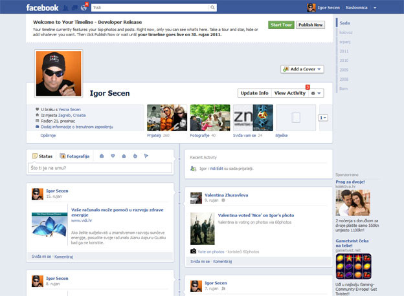Screen dimensions: 404x296
Task: Select the Fotografija tab in composer
Action: coord(74,156)
